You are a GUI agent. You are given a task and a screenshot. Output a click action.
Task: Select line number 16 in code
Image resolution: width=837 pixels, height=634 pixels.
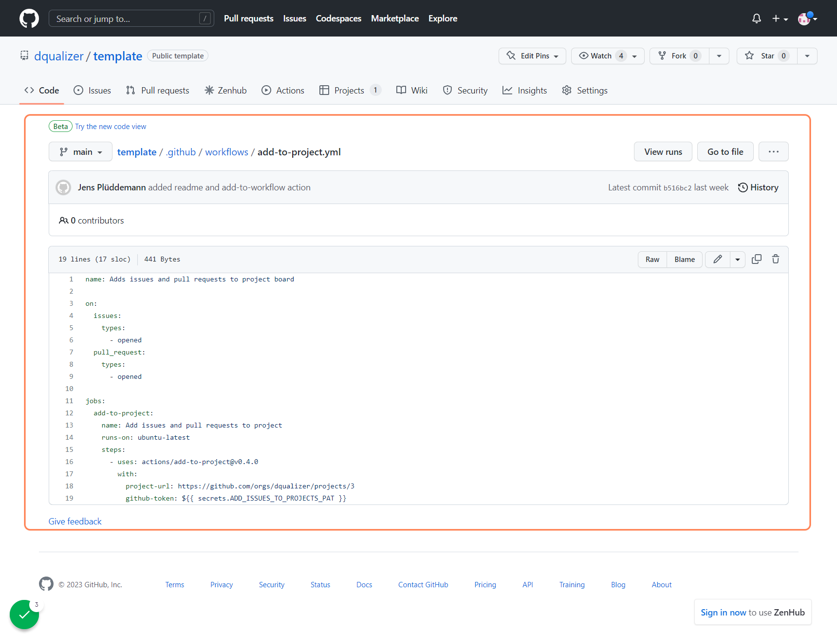pyautogui.click(x=69, y=462)
